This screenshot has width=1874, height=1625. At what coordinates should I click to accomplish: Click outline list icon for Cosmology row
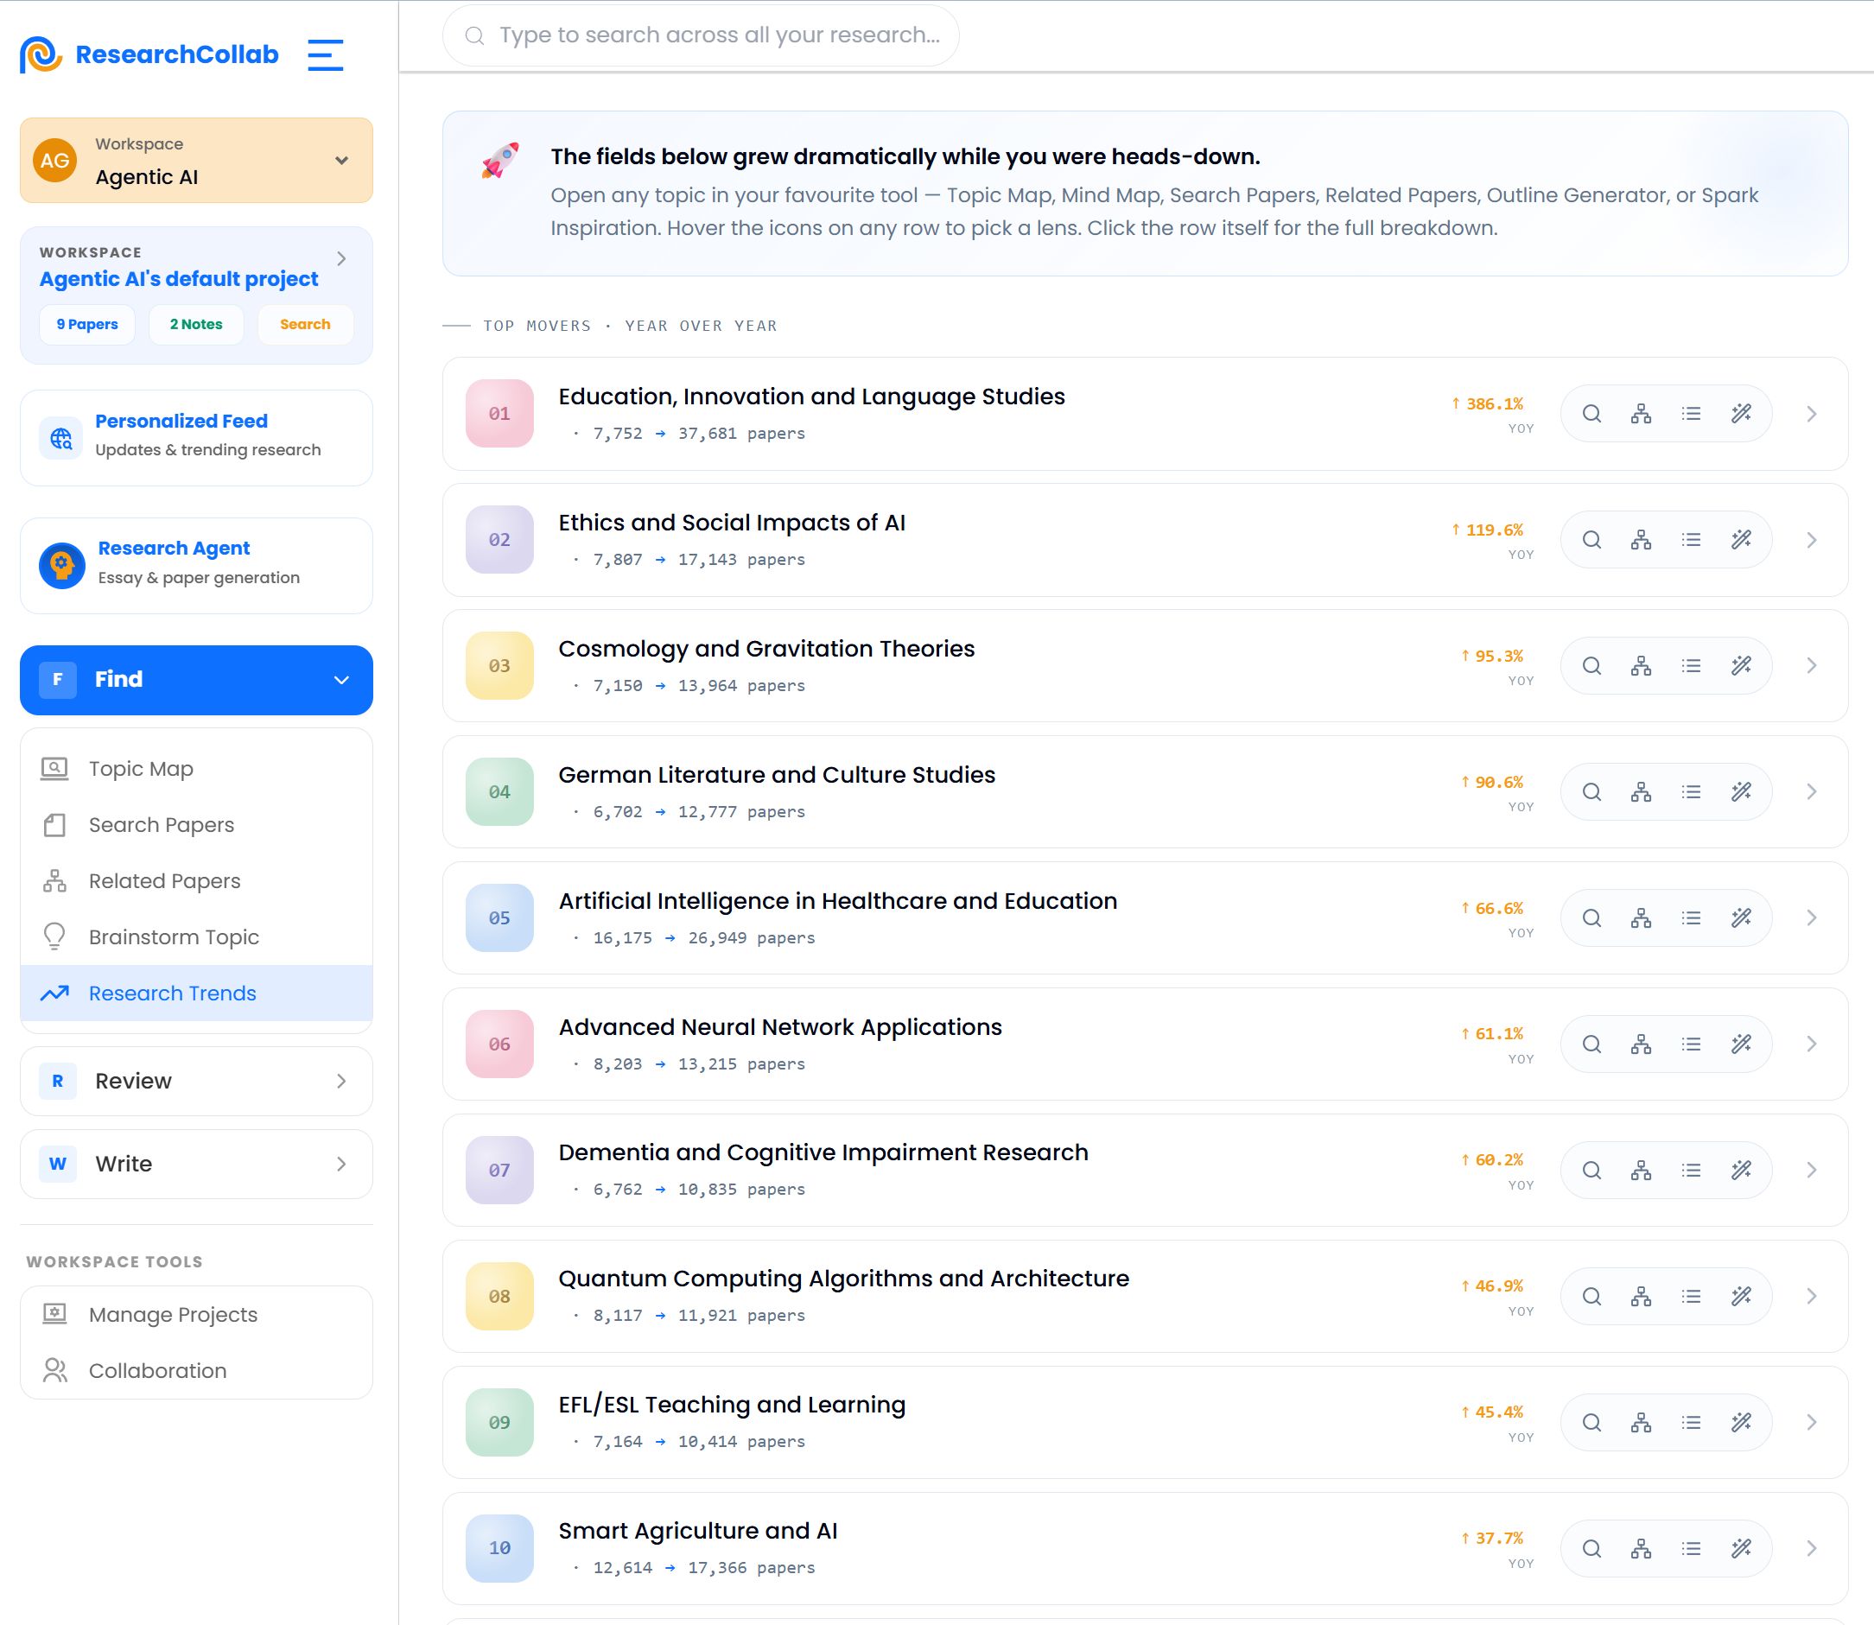(1691, 665)
